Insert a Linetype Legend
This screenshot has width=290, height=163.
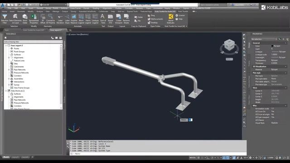pyautogui.click(x=95, y=19)
